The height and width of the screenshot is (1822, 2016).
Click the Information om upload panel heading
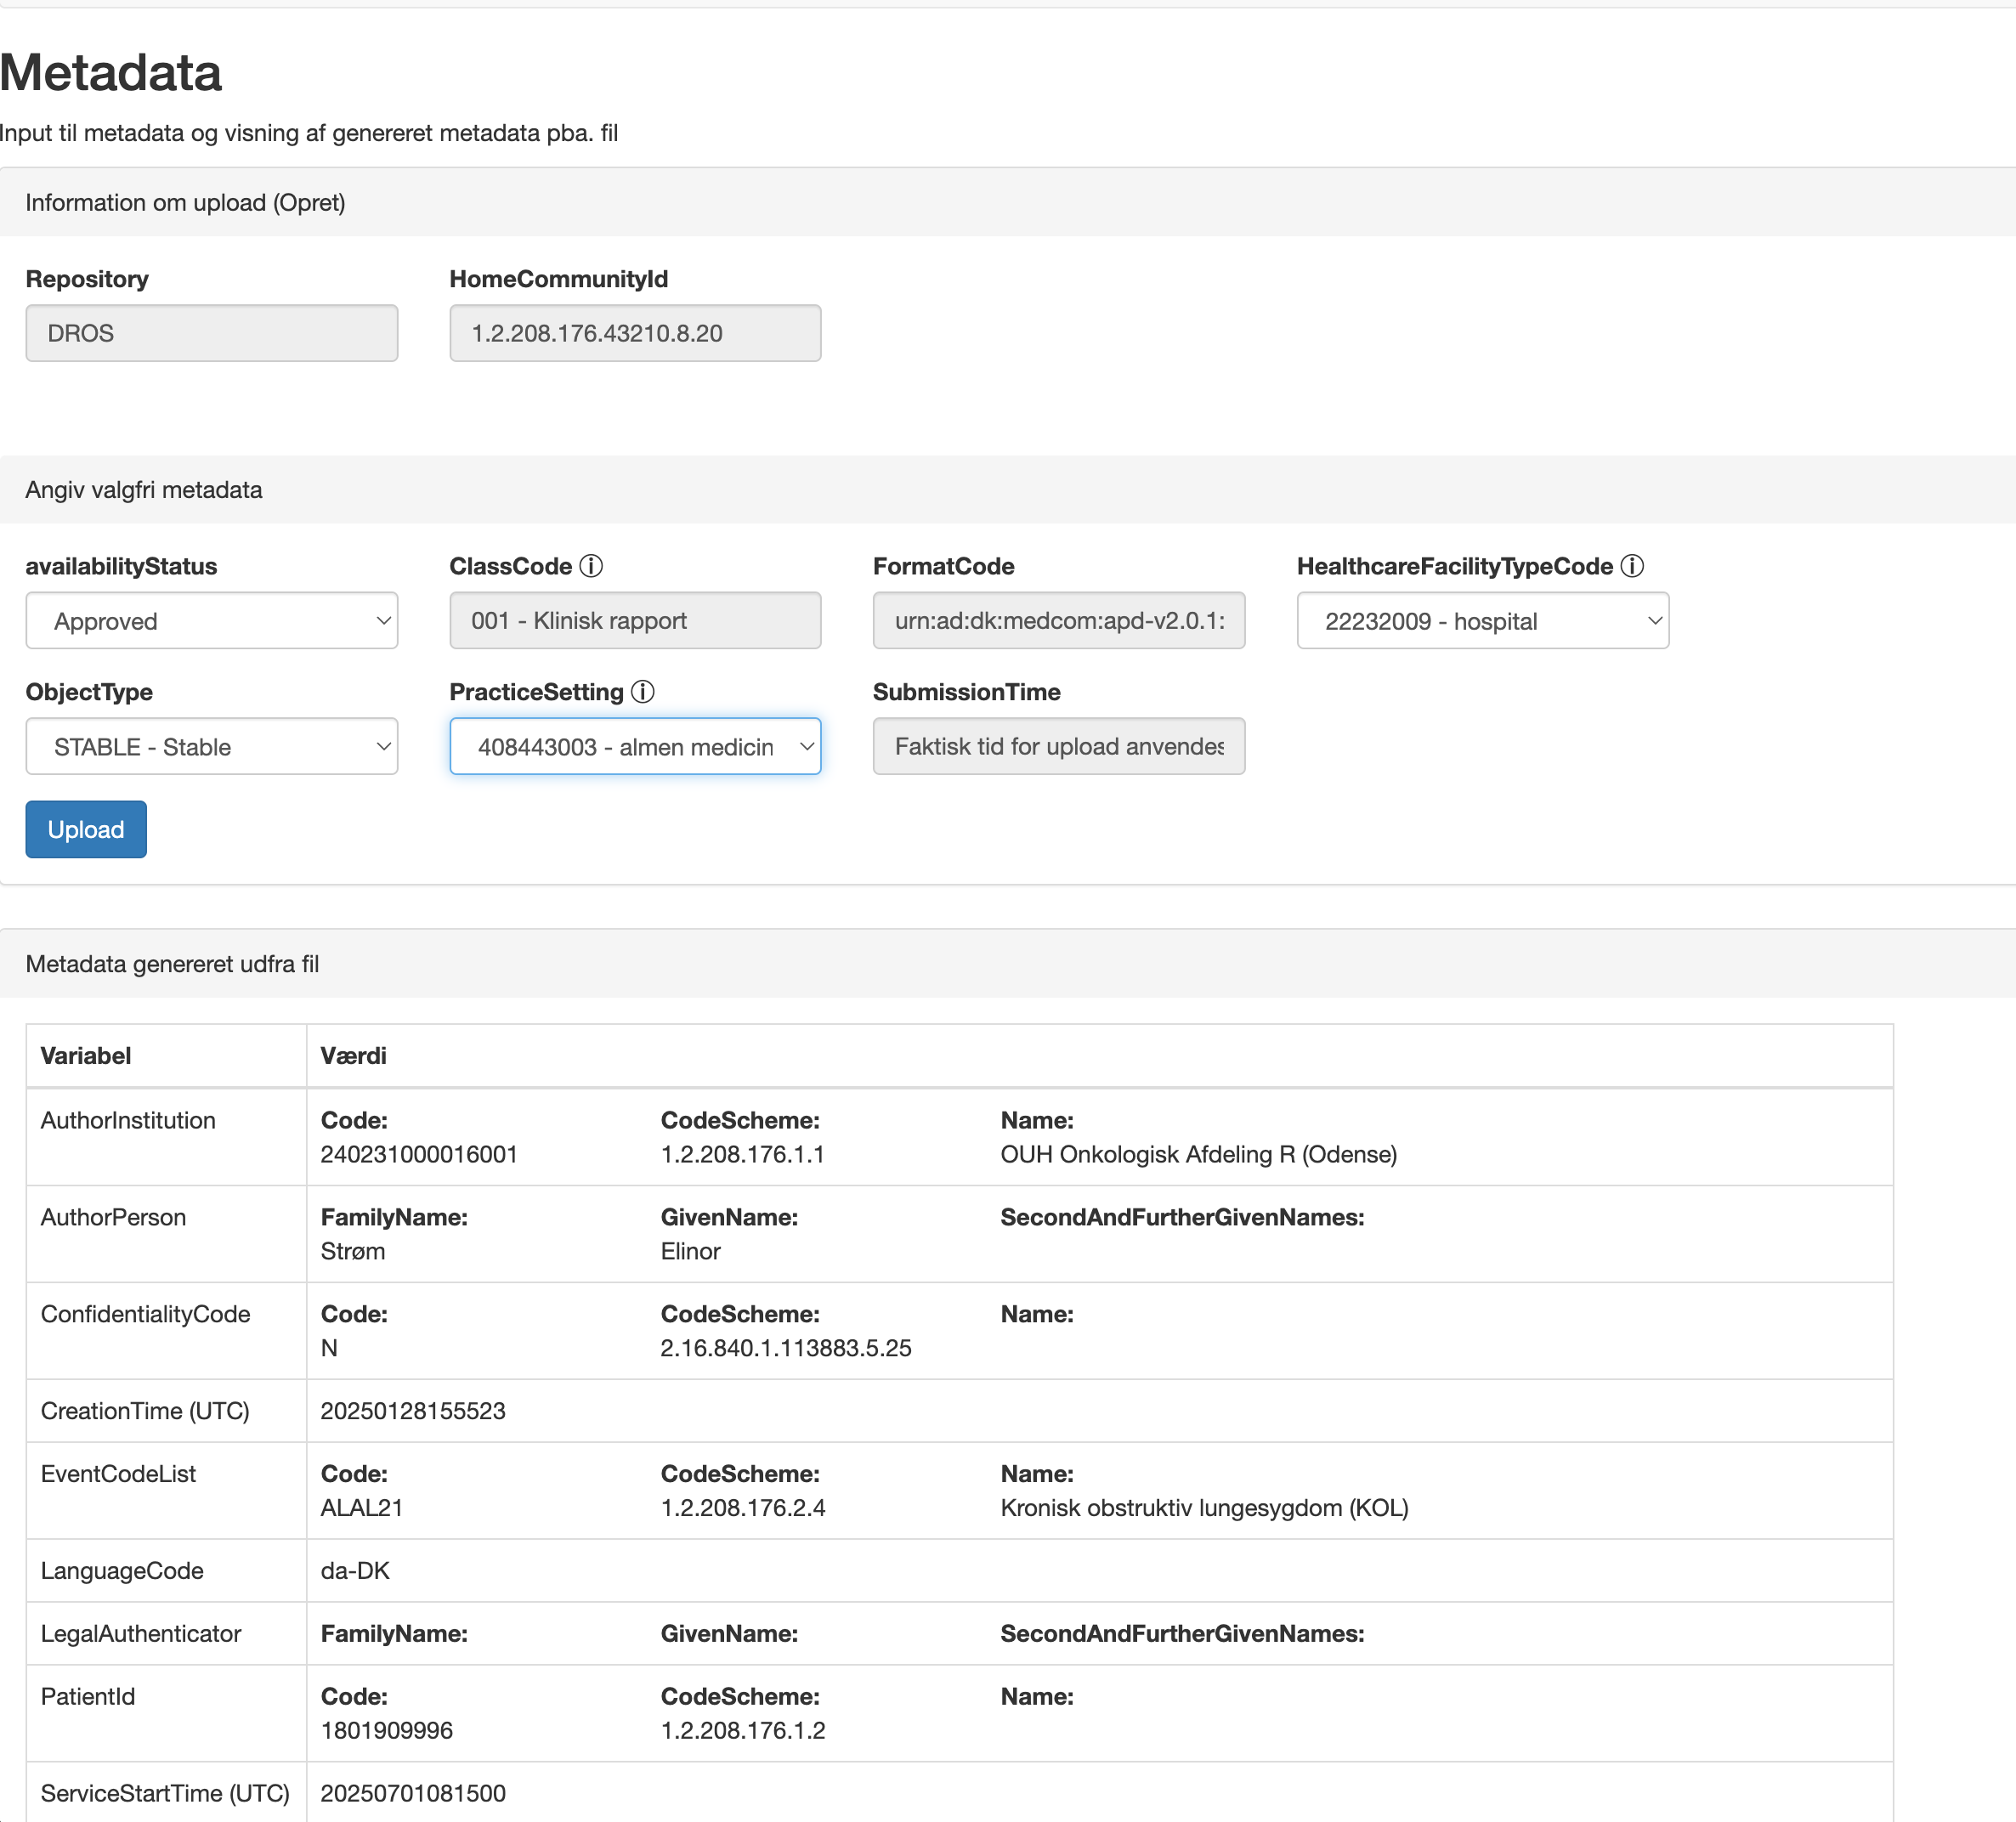185,203
